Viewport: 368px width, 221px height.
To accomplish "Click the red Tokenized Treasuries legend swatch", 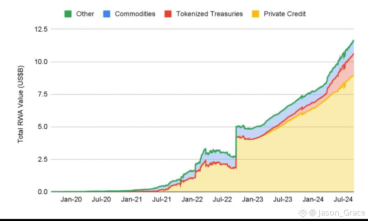I will pos(168,14).
